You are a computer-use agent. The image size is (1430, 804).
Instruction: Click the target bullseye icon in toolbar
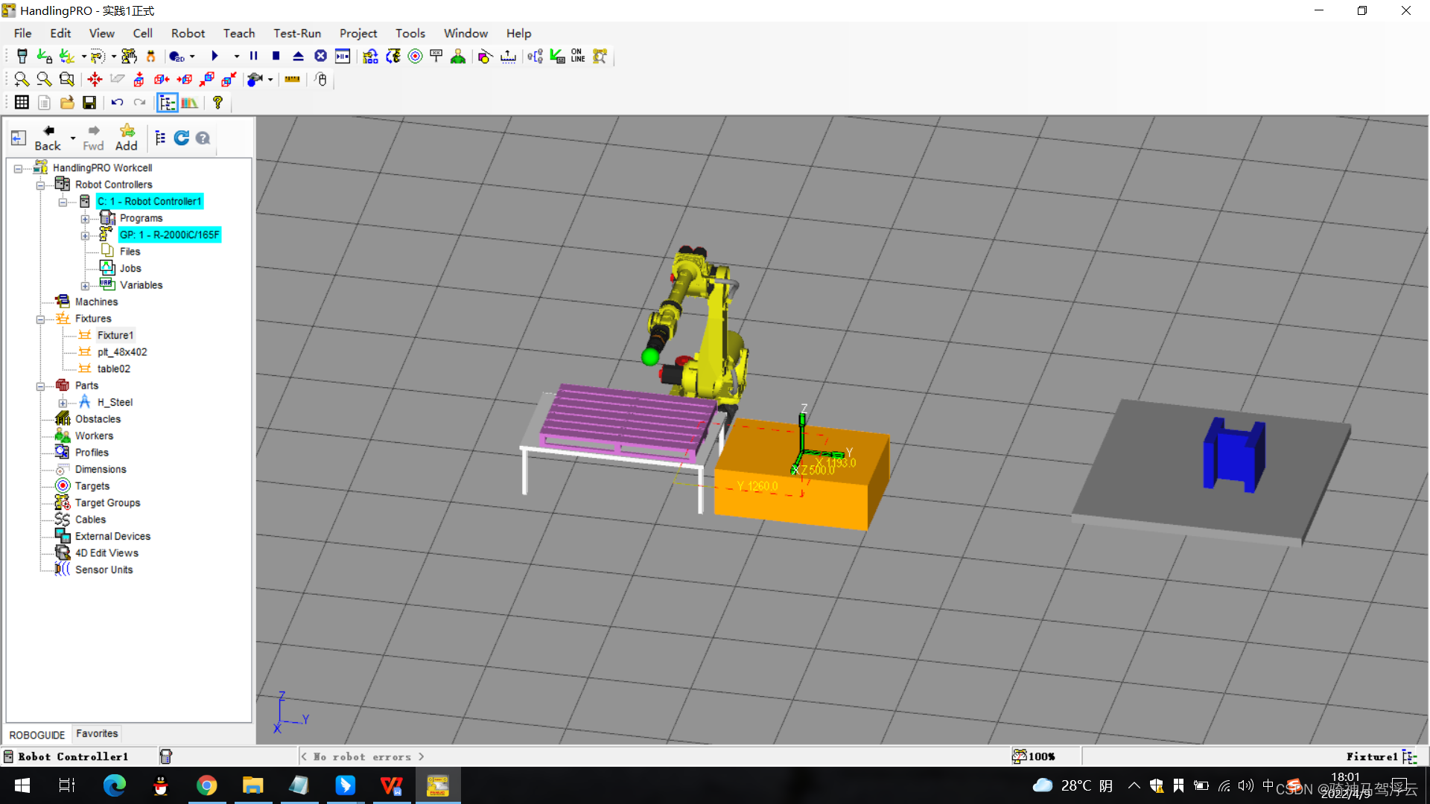click(x=415, y=57)
